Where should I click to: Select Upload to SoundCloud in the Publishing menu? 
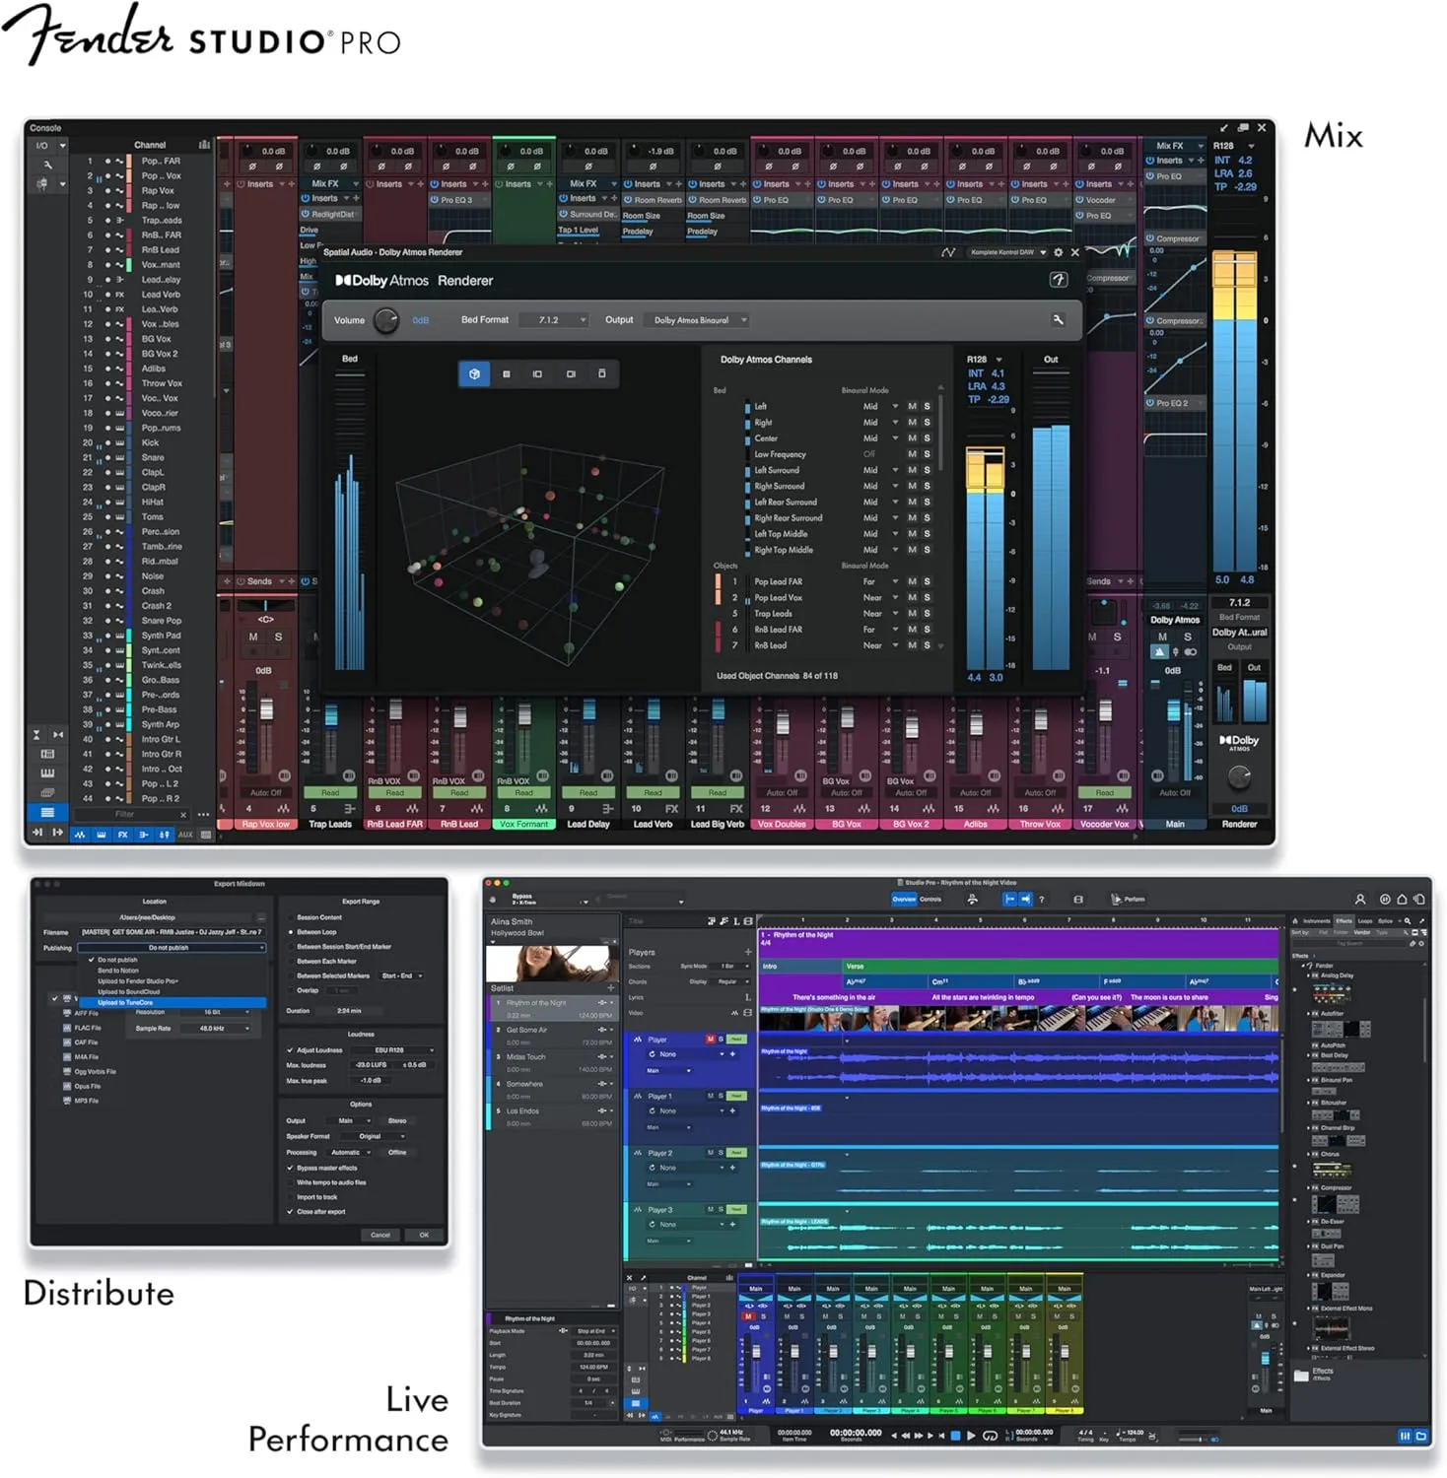click(x=128, y=992)
